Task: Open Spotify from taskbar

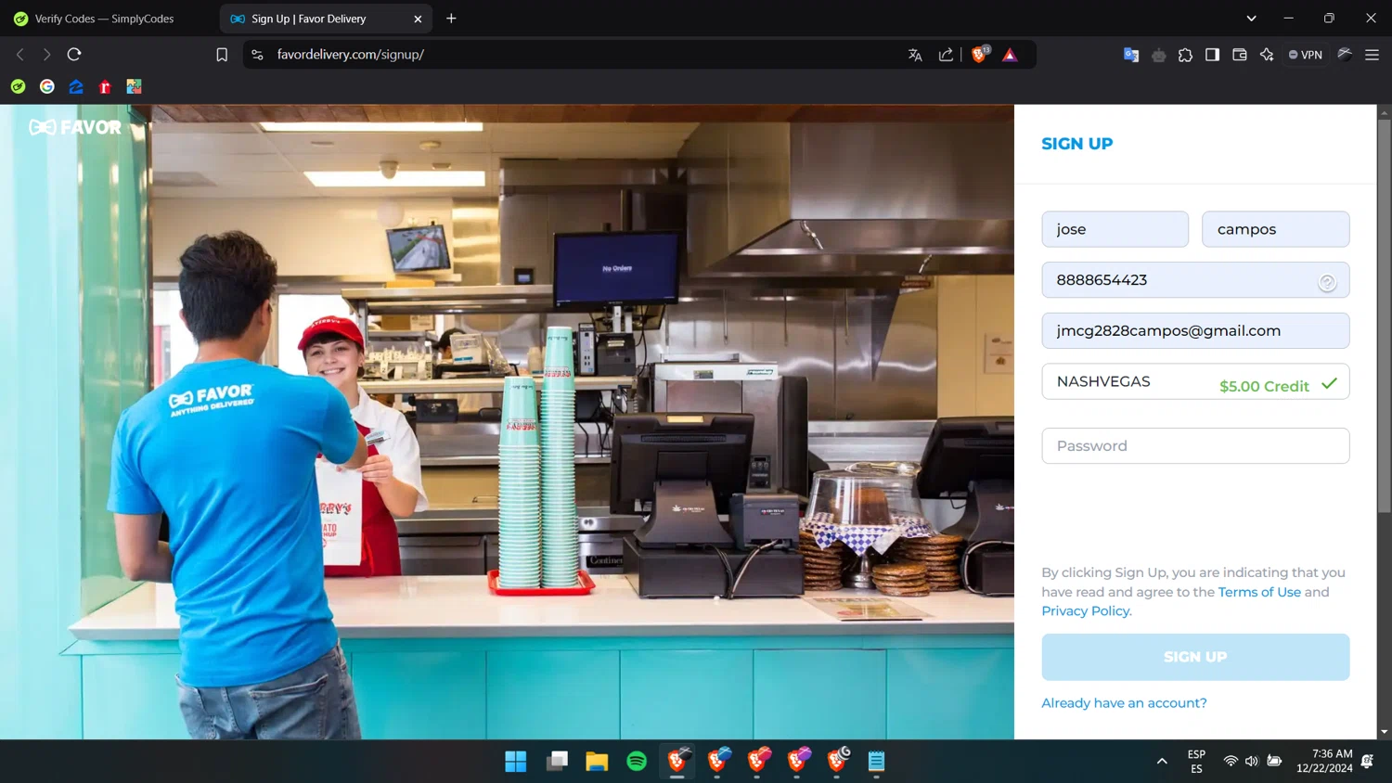Action: [637, 762]
